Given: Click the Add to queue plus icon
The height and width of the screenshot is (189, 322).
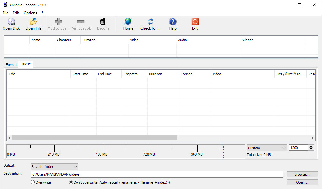Looking at the screenshot, I should [59, 22].
